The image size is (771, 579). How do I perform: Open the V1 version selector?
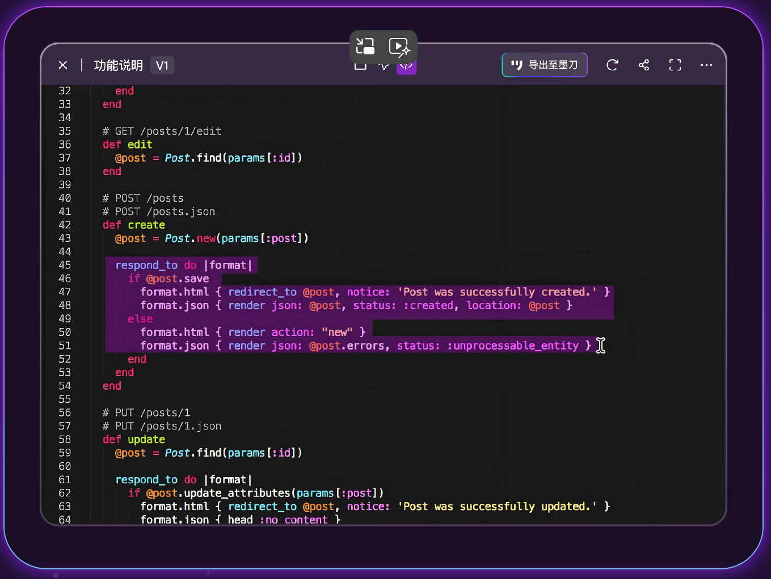[162, 66]
